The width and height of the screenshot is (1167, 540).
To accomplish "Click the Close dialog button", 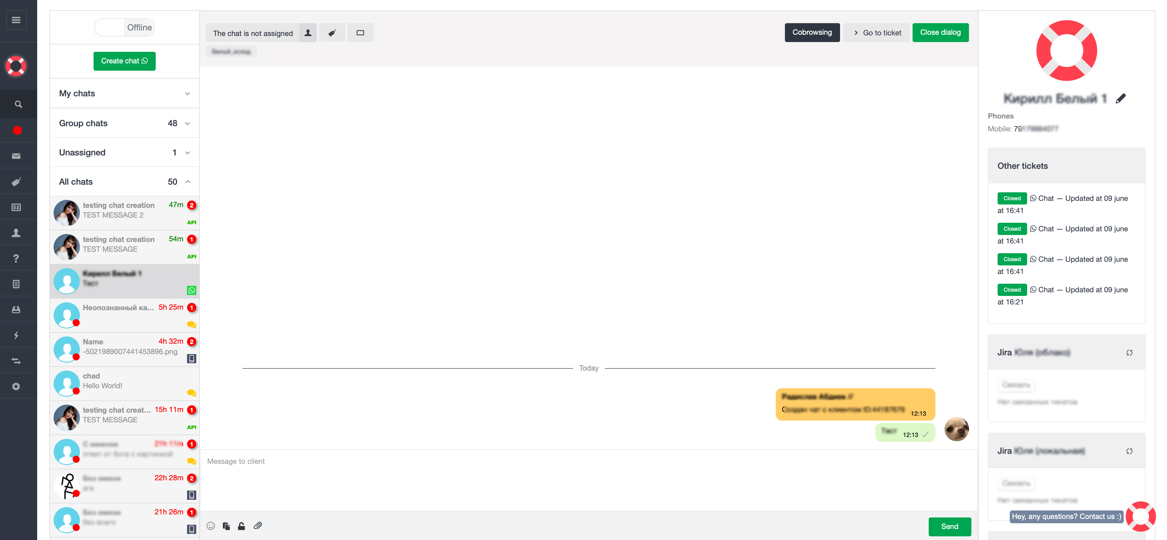I will (x=941, y=33).
